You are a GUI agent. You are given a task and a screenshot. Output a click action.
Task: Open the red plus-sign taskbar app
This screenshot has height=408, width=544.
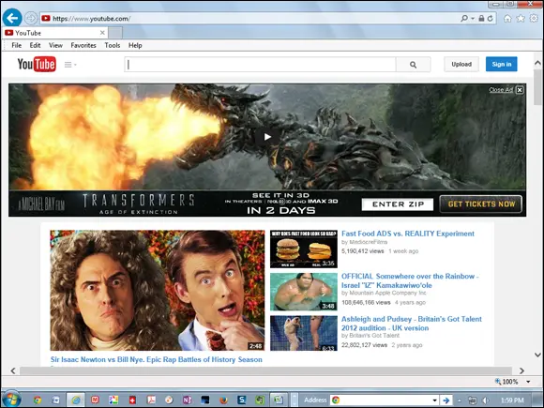[132, 400]
